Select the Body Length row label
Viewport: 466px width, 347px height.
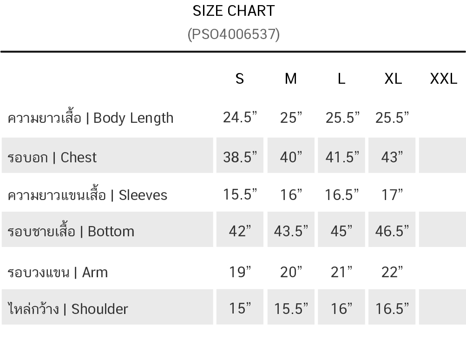91,118
